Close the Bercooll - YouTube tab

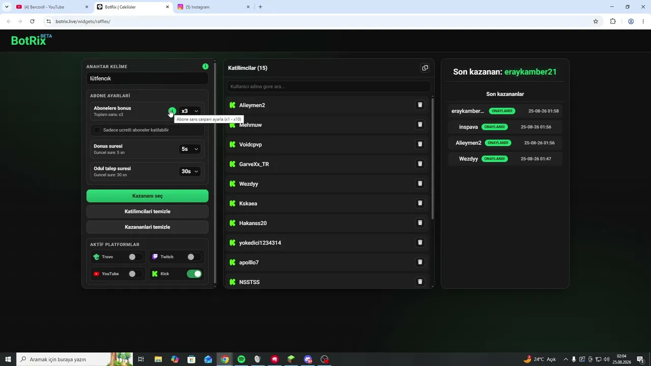(86, 7)
